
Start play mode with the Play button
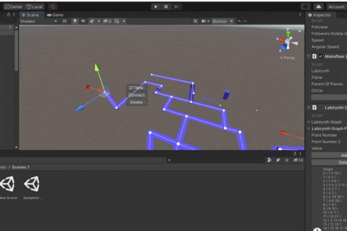(x=156, y=7)
